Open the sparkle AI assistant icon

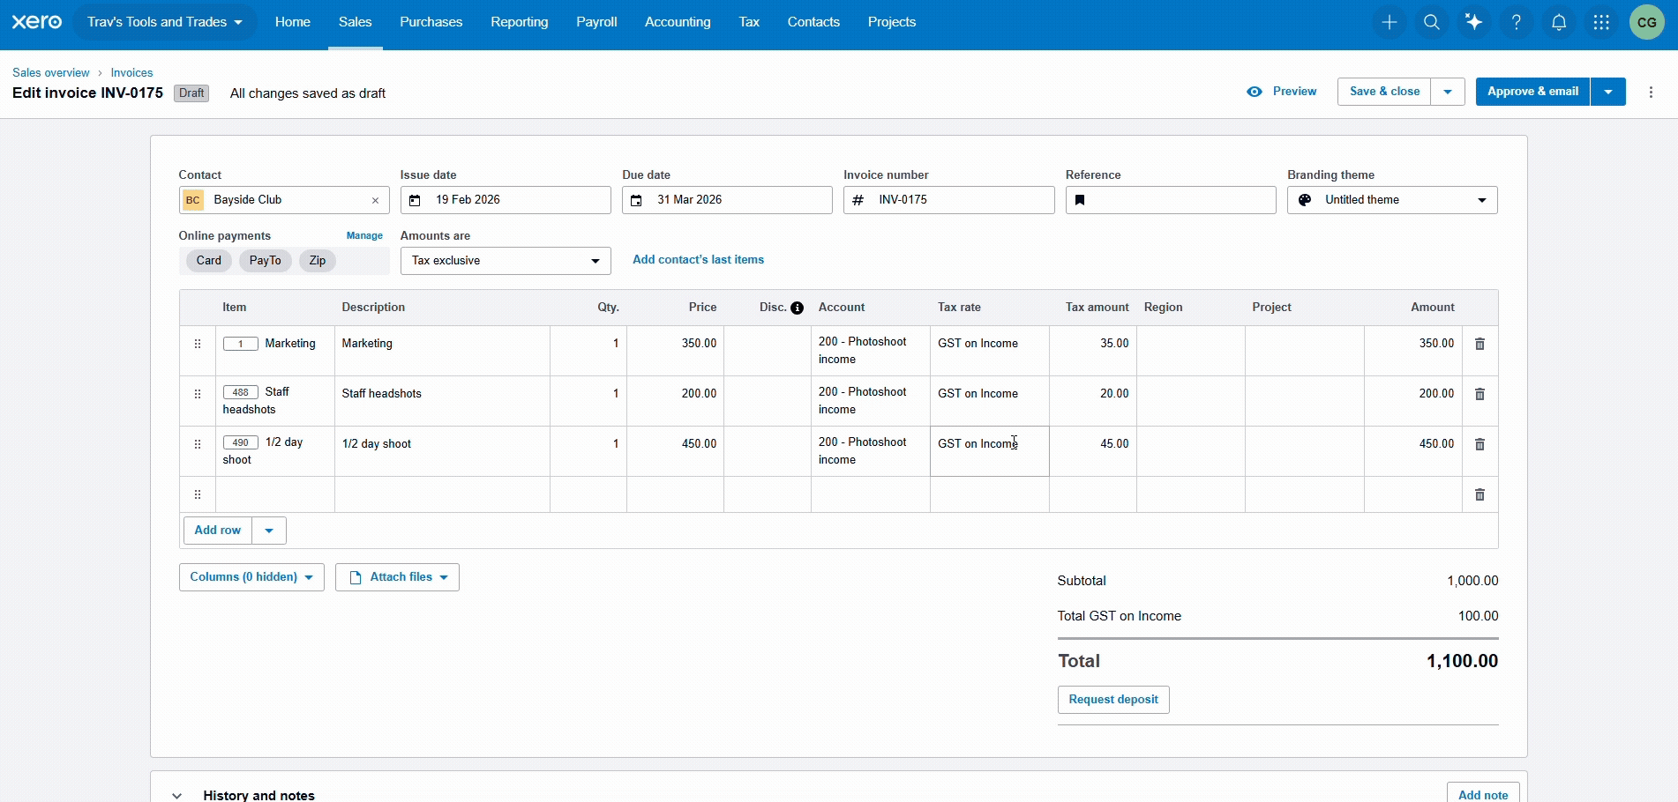pyautogui.click(x=1473, y=22)
